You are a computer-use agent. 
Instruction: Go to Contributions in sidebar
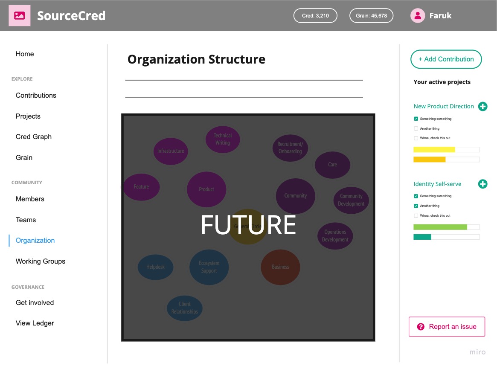pyautogui.click(x=36, y=96)
